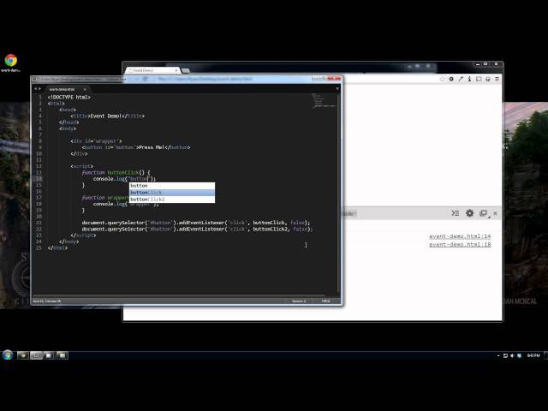Click the function buttonClick() declaration line
548x411 pixels.
pyautogui.click(x=116, y=173)
